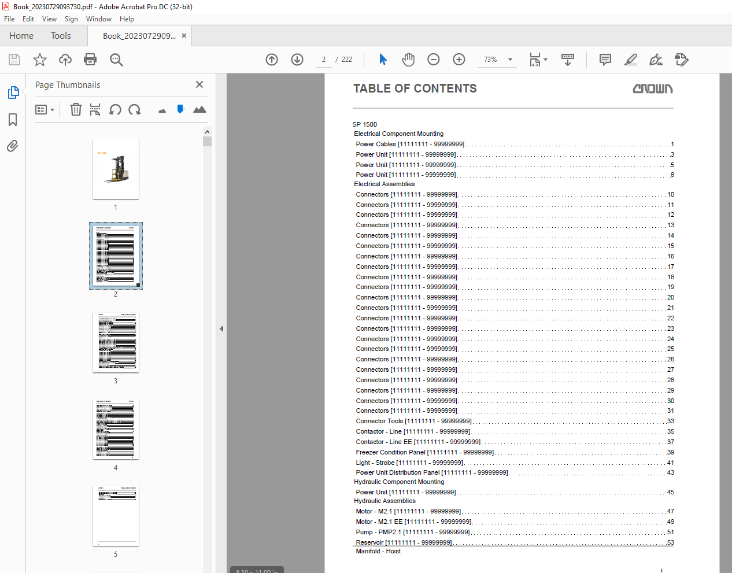Print the document using printer icon
Viewport: 732px width, 573px height.
(x=90, y=60)
